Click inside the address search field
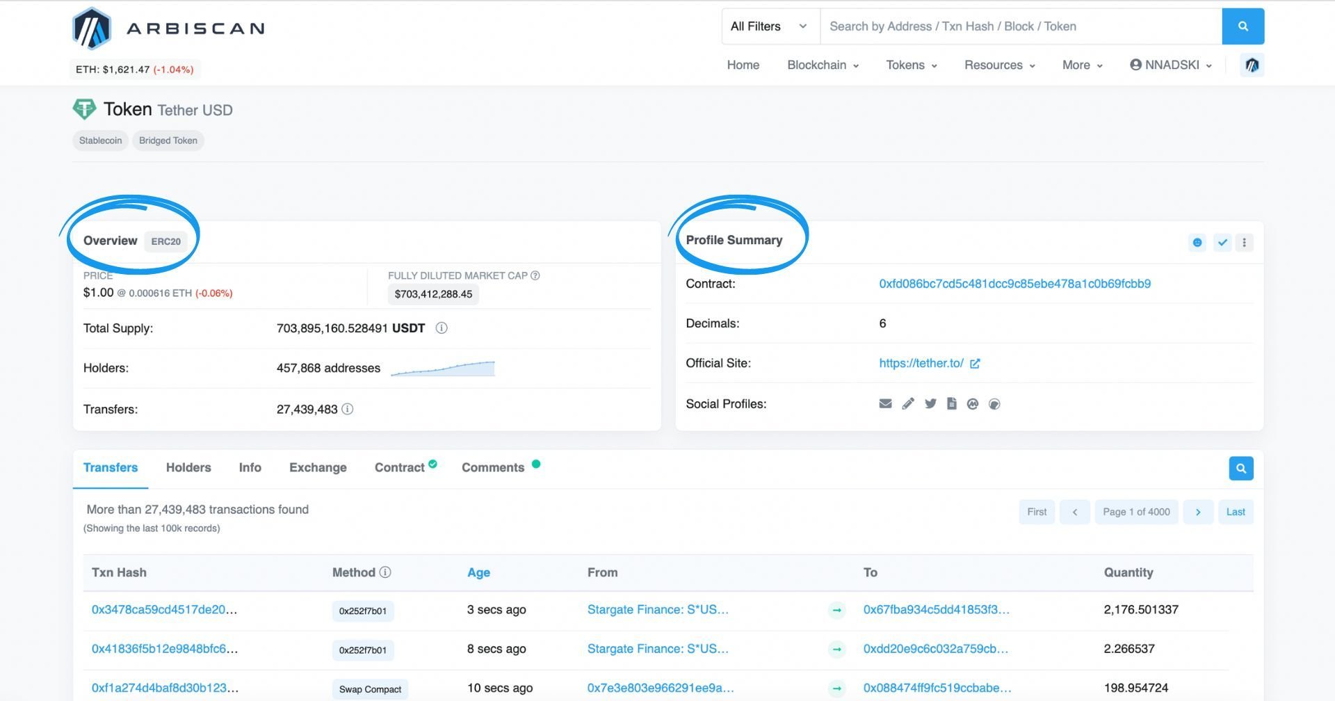This screenshot has width=1335, height=701. pyautogui.click(x=1021, y=26)
